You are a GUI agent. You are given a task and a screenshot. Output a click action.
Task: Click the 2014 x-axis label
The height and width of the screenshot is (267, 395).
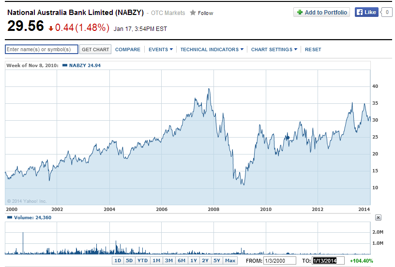click(x=364, y=209)
